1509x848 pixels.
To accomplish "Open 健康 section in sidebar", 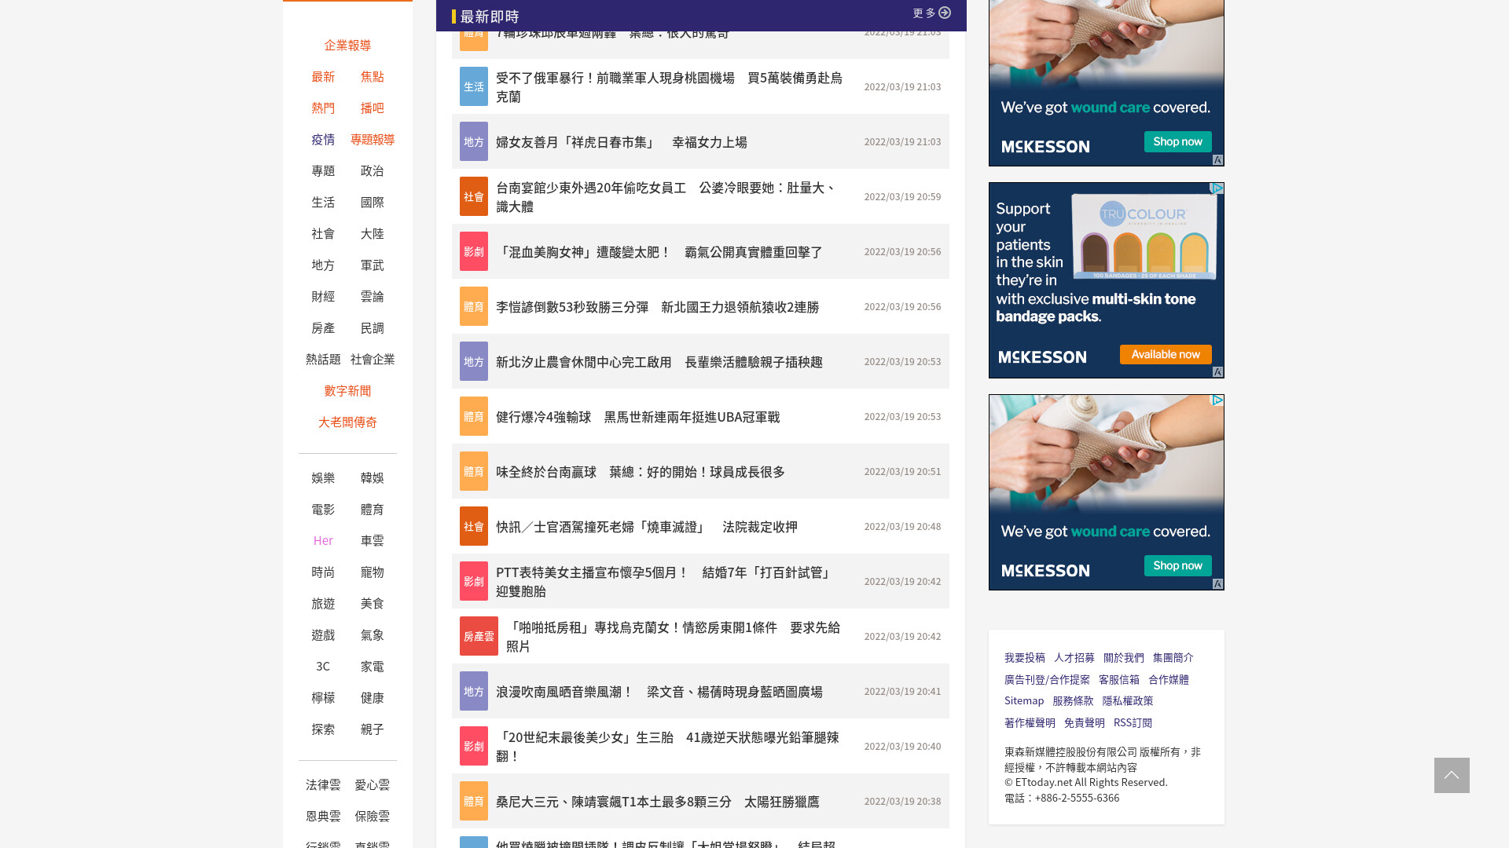I will 373,697.
